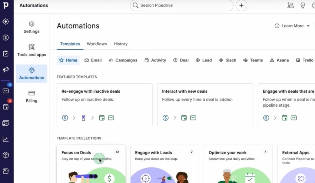
Task: Open Contacts card icon in sidebar
Action: tap(6, 123)
